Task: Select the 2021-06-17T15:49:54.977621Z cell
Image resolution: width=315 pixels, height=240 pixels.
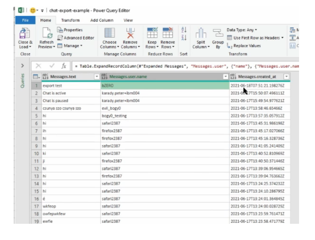Action: point(260,101)
